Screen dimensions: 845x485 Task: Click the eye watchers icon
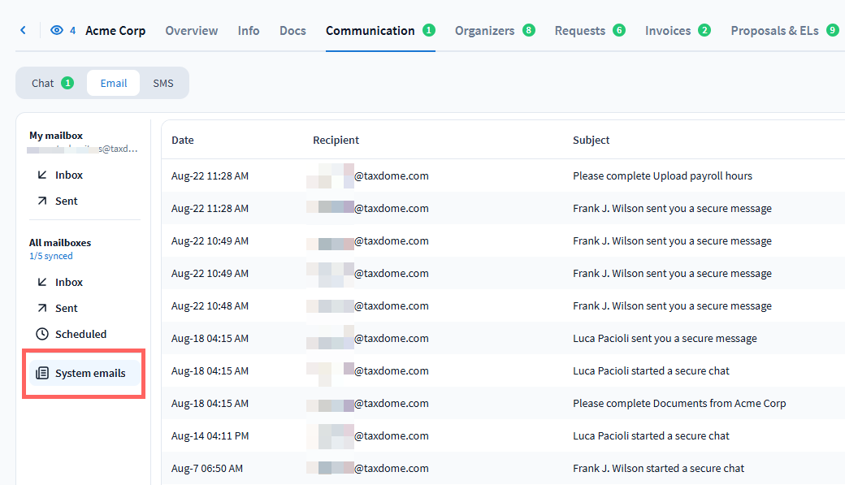click(x=57, y=31)
